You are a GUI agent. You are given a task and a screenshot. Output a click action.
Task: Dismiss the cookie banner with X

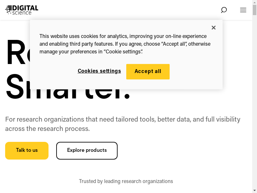[214, 28]
